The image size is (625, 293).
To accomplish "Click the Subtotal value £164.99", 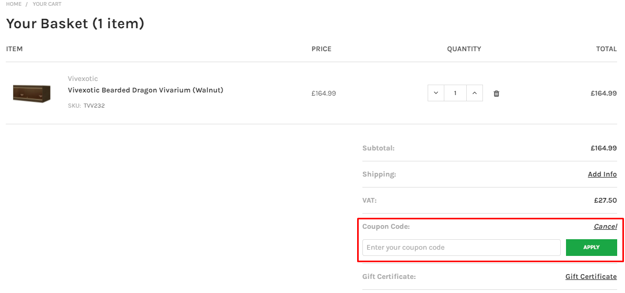I will tap(604, 148).
